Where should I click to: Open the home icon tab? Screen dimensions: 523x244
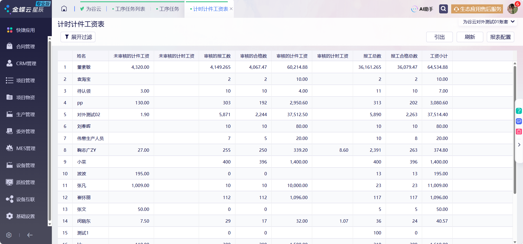tap(64, 9)
